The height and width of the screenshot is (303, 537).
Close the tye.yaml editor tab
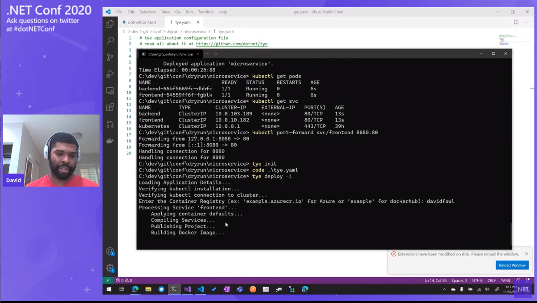(x=198, y=22)
